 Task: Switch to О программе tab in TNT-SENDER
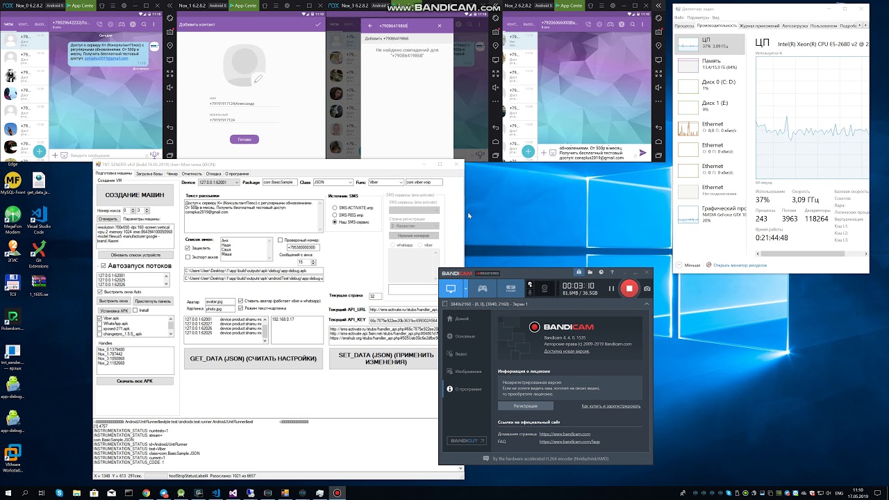(237, 174)
